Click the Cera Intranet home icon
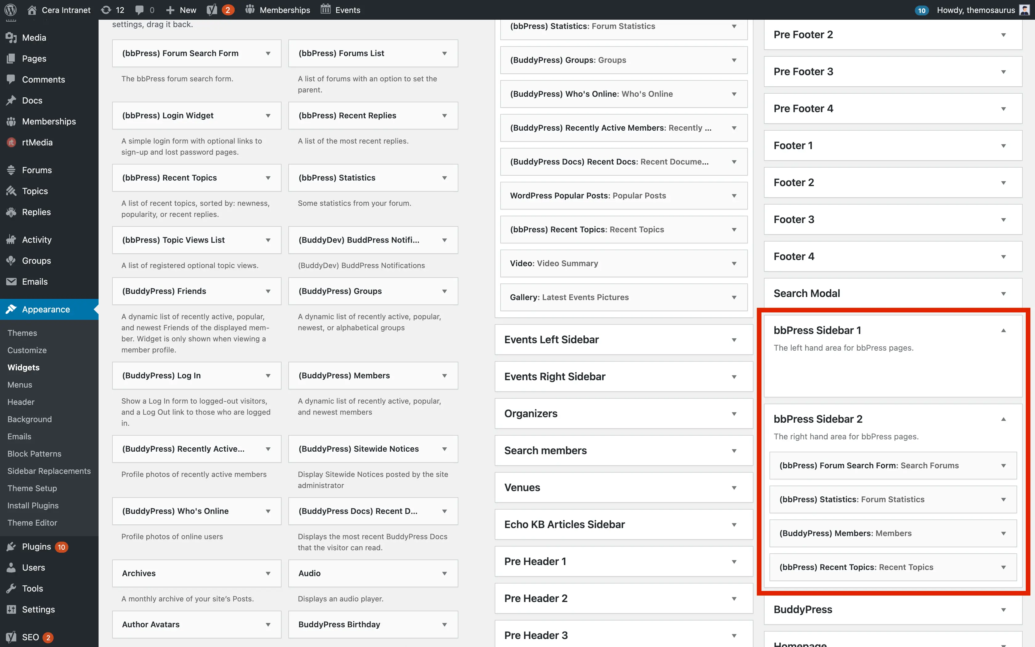Screen dimensions: 1035x647 (32, 10)
